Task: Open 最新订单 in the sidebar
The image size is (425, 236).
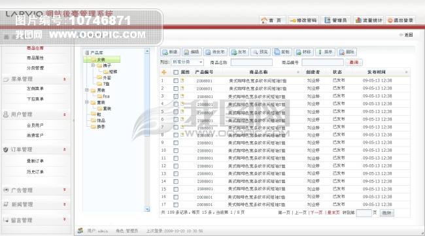Action: [35, 161]
